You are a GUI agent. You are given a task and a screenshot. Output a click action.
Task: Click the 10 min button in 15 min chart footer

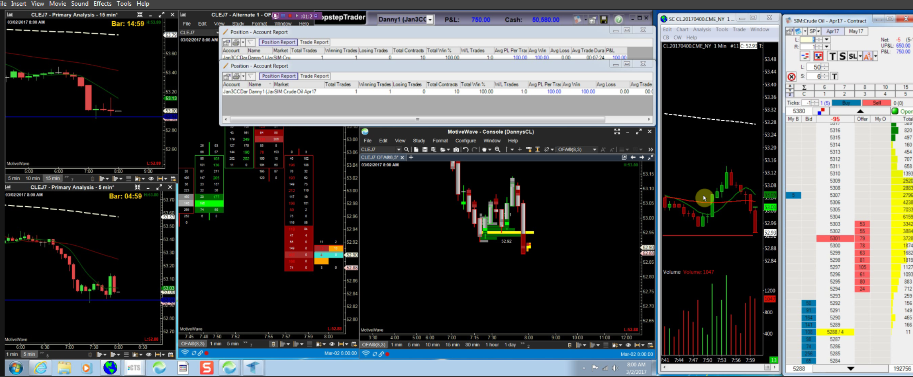coord(33,179)
